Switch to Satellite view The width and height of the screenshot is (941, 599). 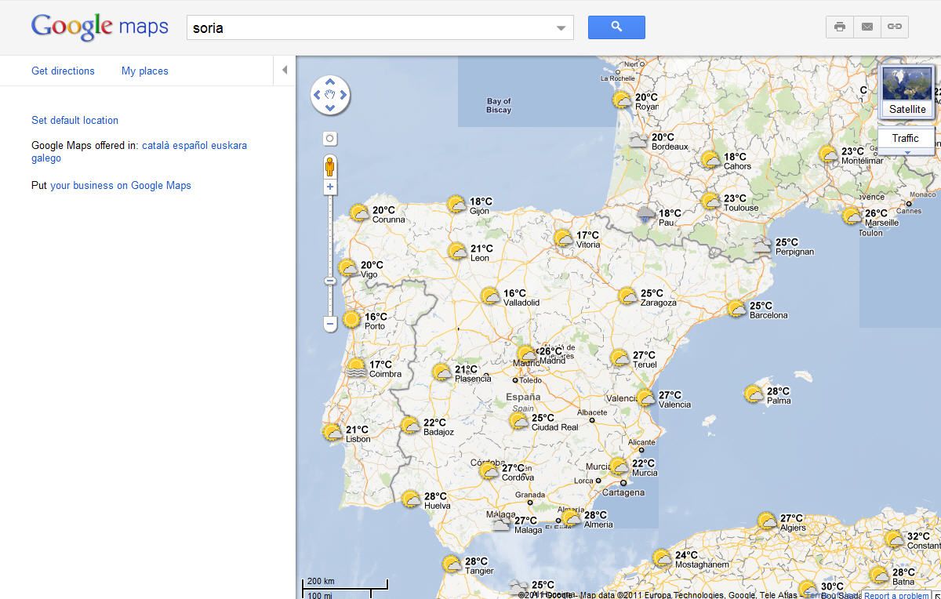coord(907,91)
